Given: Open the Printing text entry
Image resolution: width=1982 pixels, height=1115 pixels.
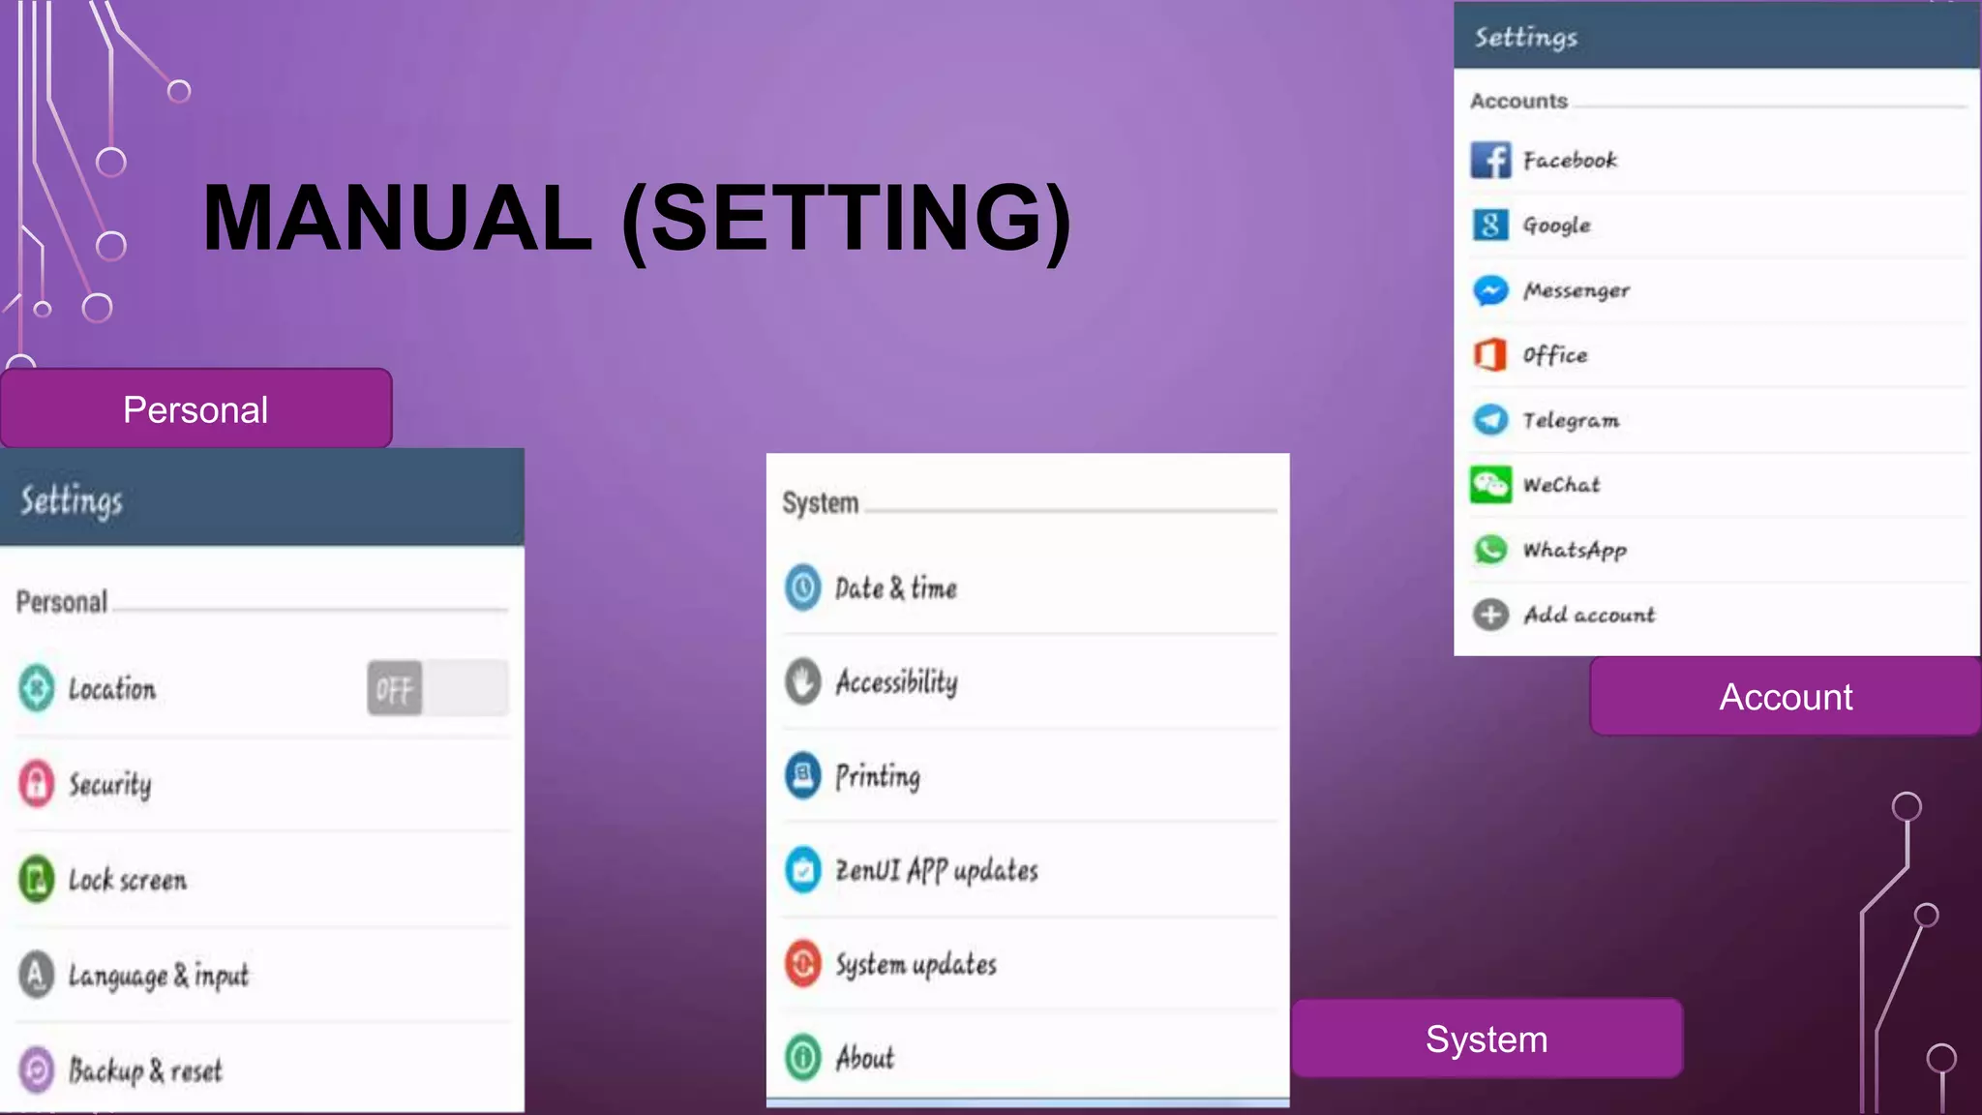Looking at the screenshot, I should tap(878, 776).
